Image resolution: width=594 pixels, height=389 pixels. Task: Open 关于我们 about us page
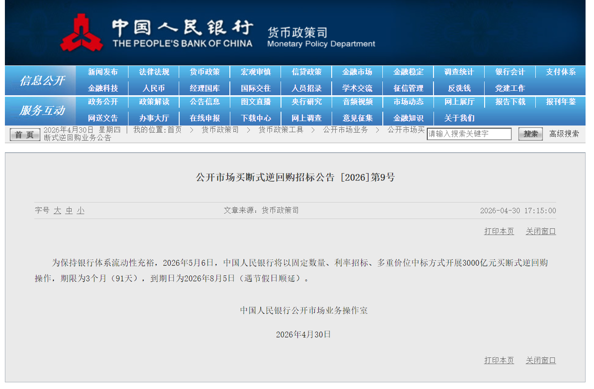(x=459, y=118)
